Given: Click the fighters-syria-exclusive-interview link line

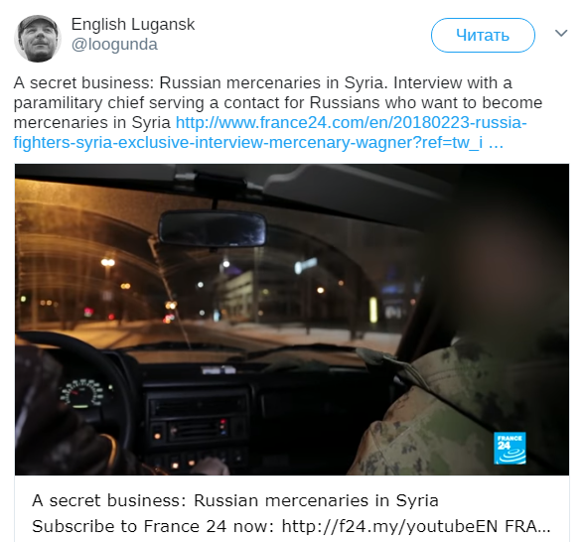Looking at the screenshot, I should [247, 143].
